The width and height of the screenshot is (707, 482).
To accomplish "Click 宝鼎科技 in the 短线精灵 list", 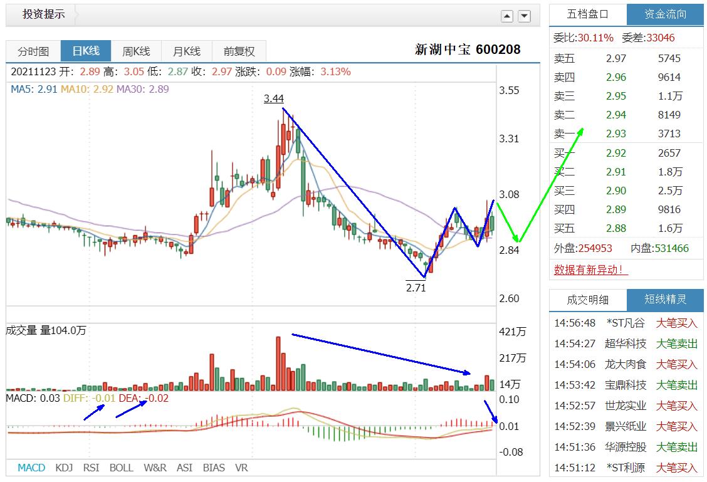I will 626,385.
